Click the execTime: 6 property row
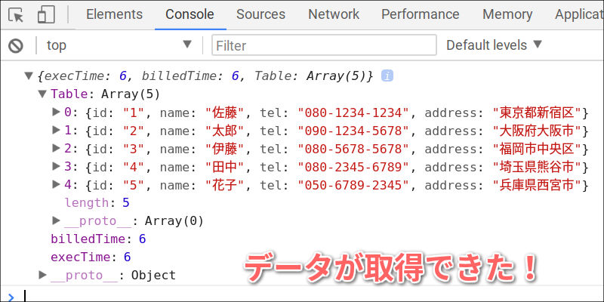This screenshot has height=302, width=604. (x=91, y=257)
